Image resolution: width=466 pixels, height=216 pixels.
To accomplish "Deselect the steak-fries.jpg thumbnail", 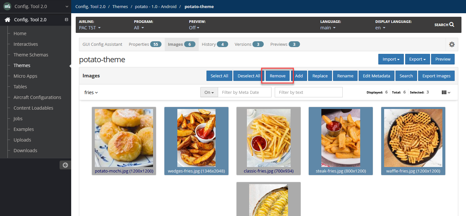I will pyautogui.click(x=341, y=141).
